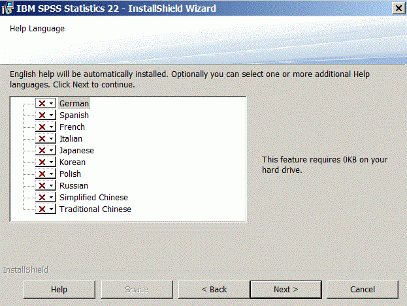Click the Help button
Screen dimensions: 407x306
[59, 290]
